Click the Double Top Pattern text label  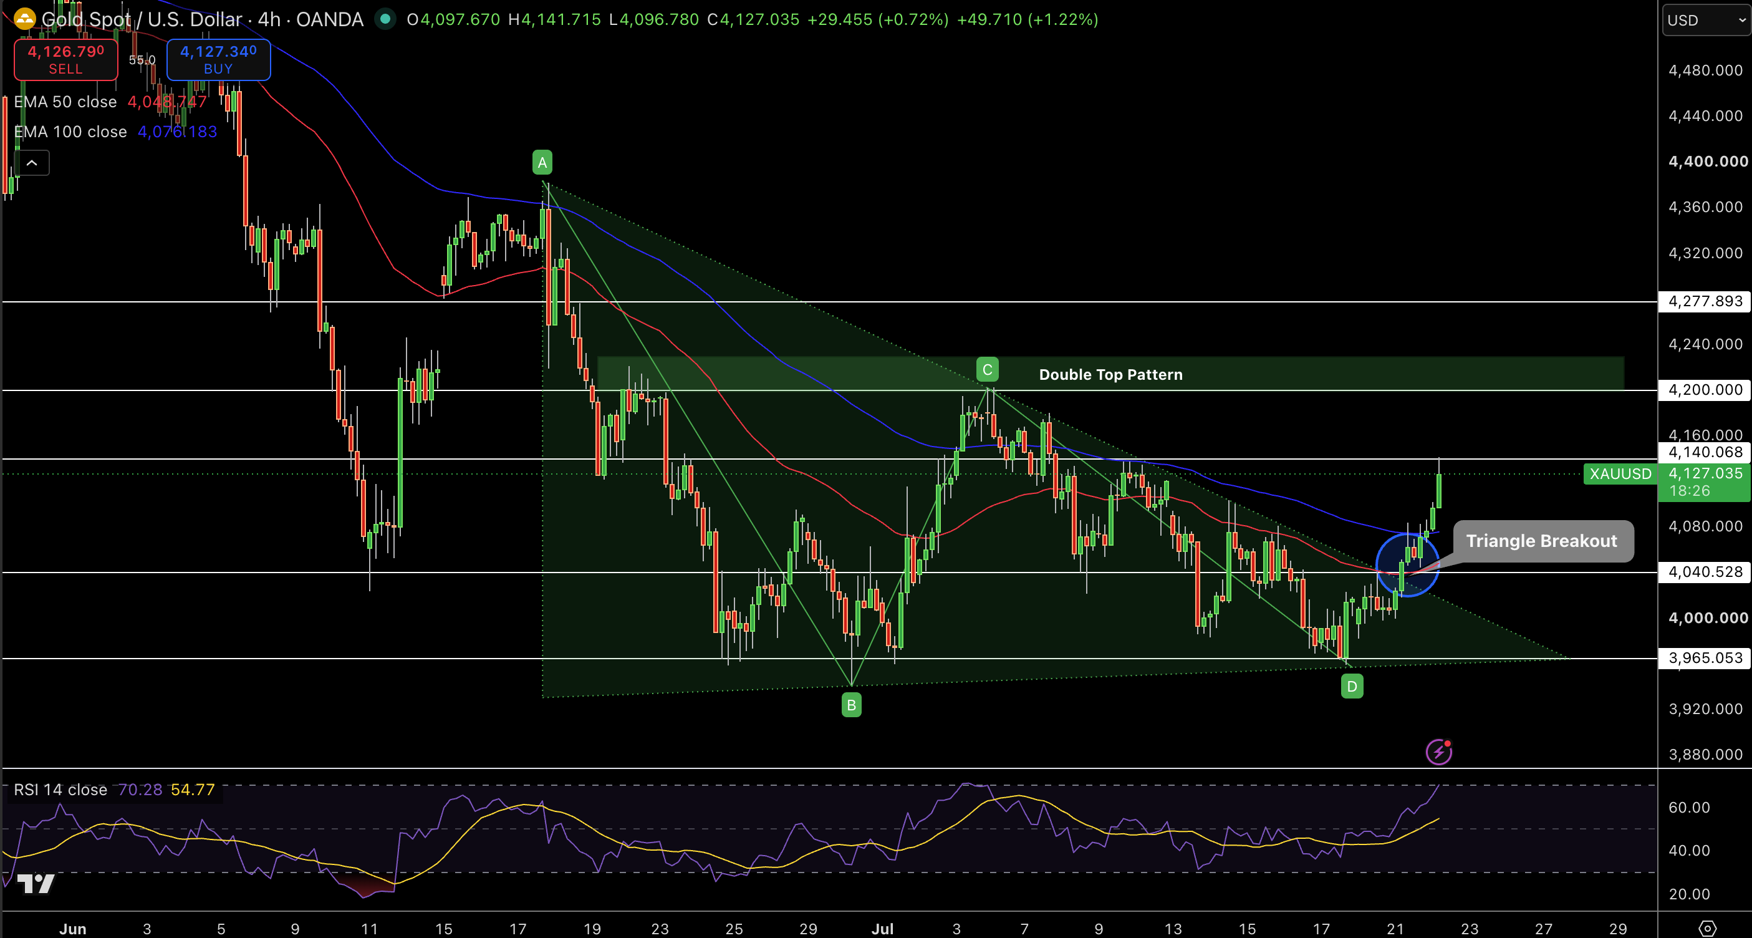coord(1110,375)
